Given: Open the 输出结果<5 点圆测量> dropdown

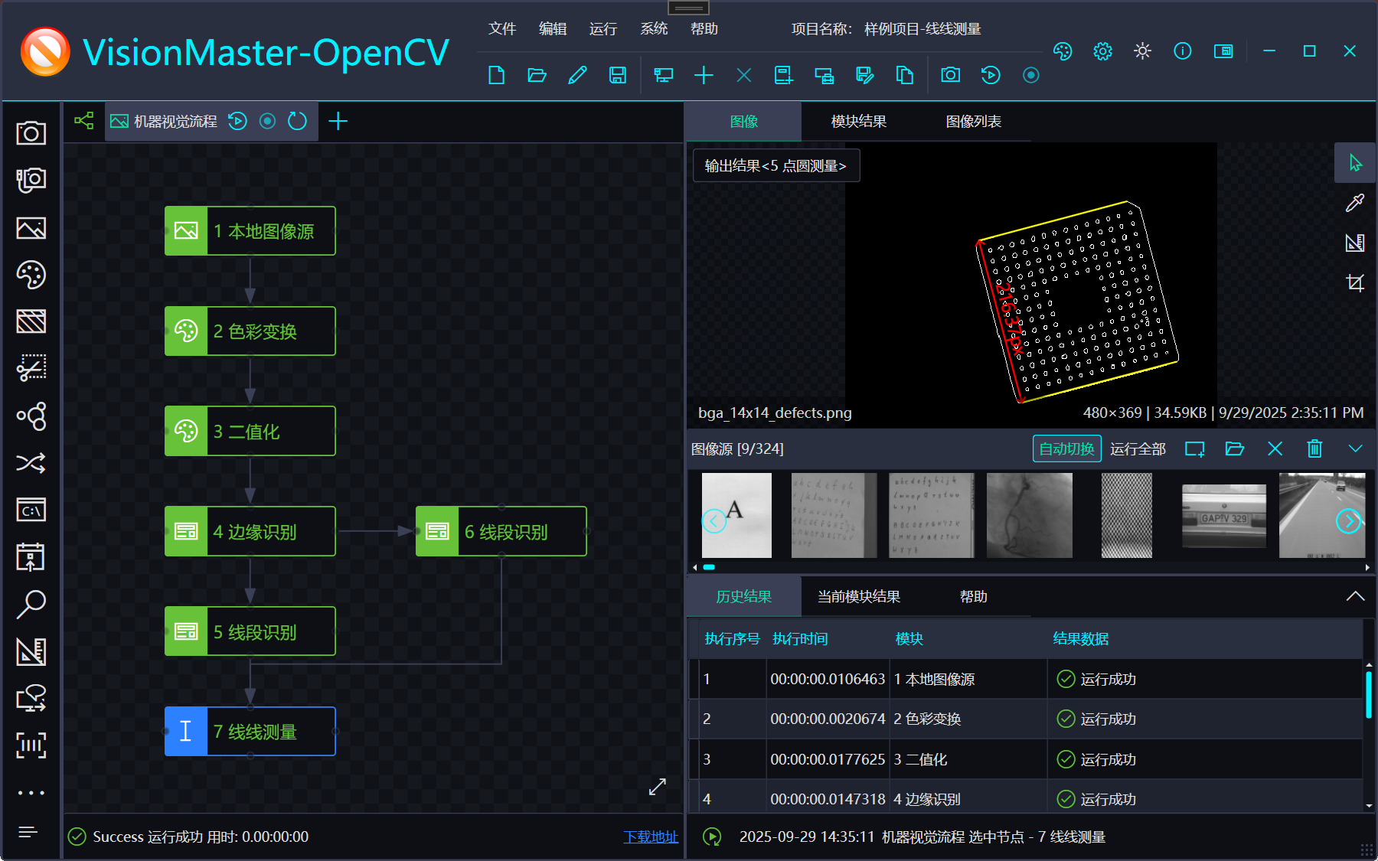Looking at the screenshot, I should [776, 166].
